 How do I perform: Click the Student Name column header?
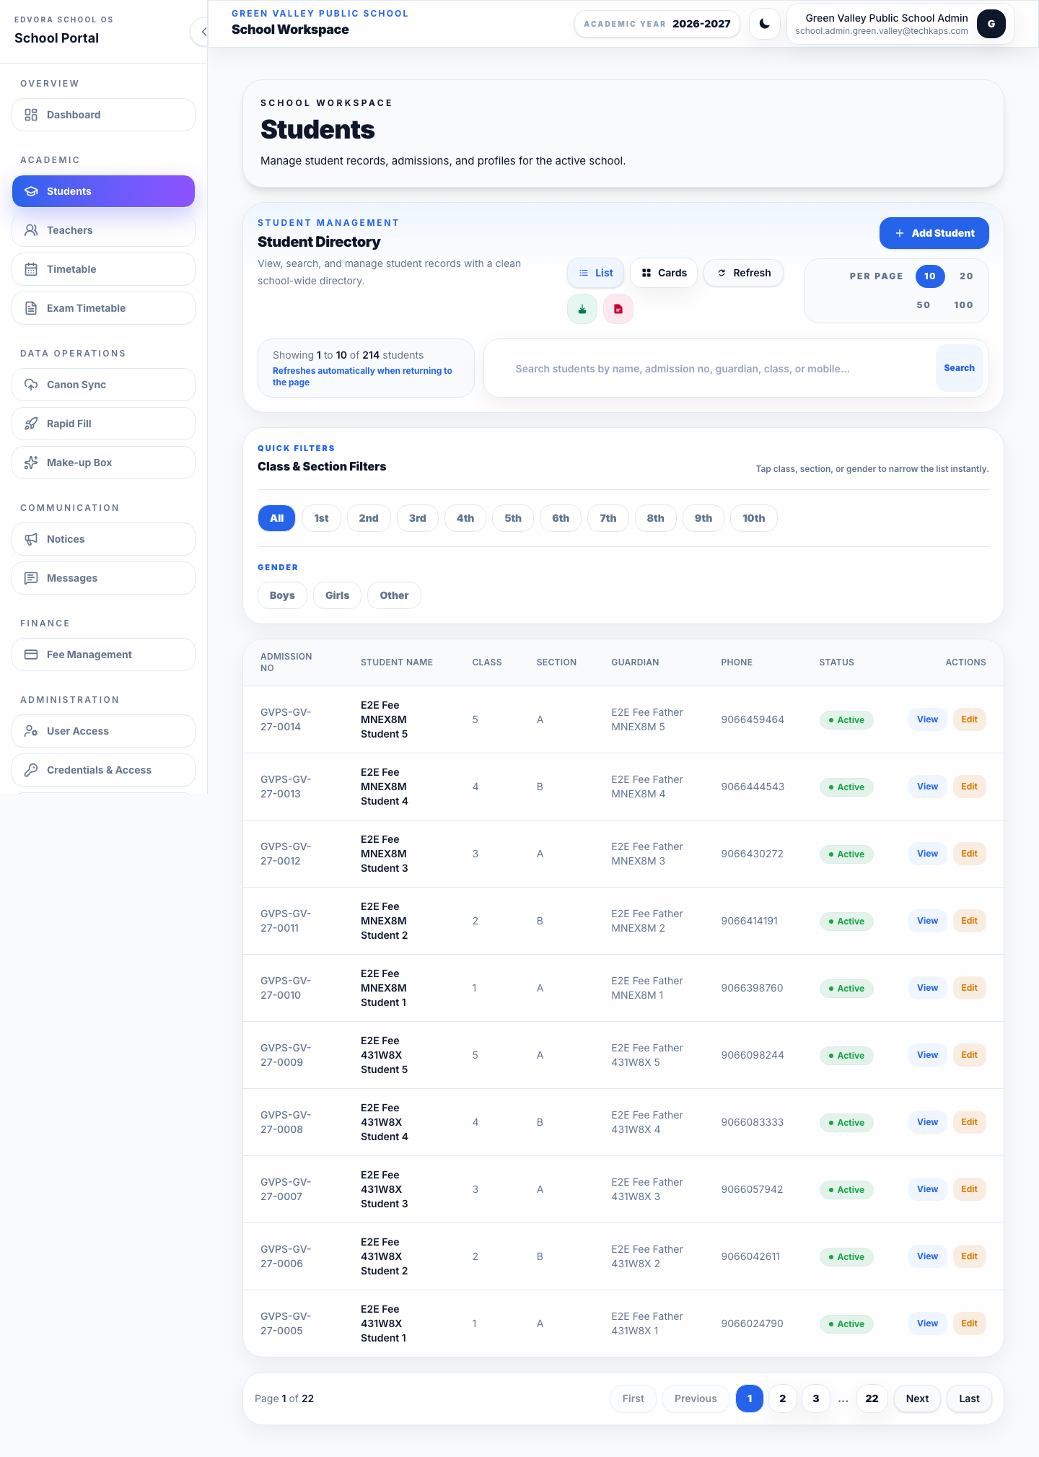click(397, 662)
